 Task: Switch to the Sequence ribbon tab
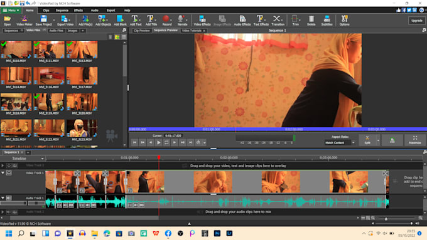(62, 10)
